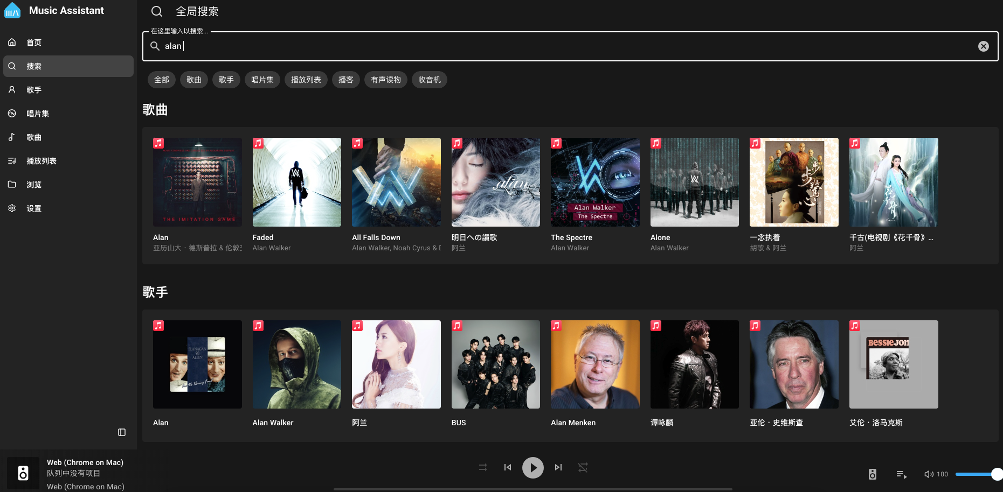Filter results by 歌曲 chip
The height and width of the screenshot is (492, 1003).
click(194, 80)
